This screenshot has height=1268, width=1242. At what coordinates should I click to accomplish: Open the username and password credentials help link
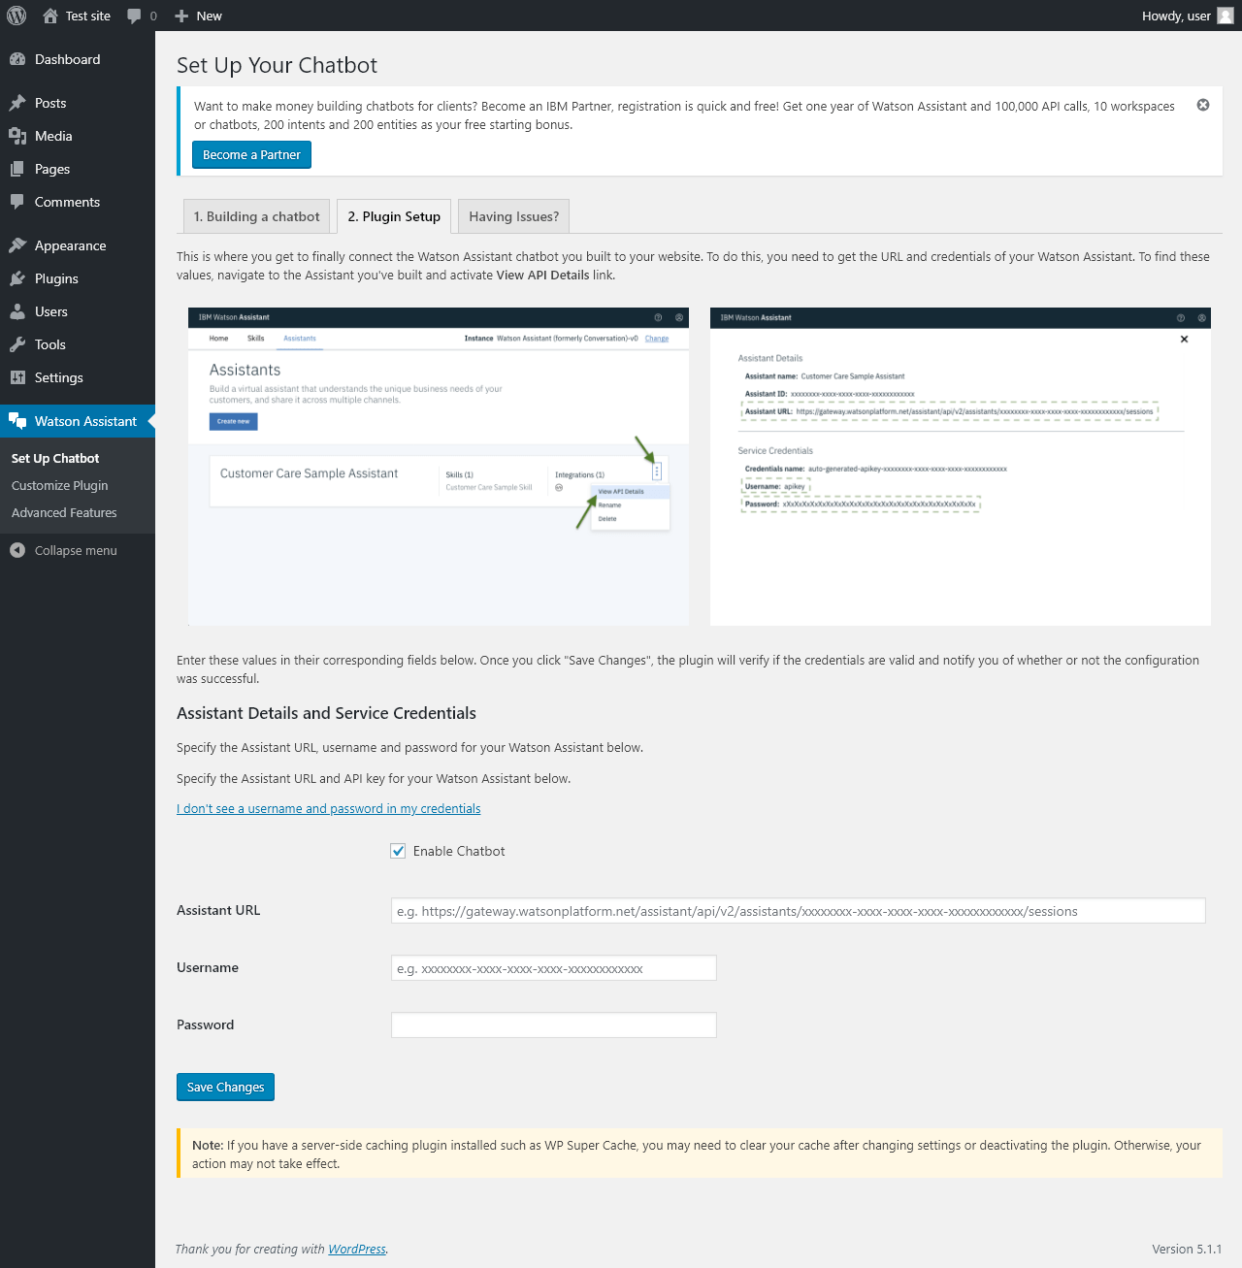click(x=329, y=808)
